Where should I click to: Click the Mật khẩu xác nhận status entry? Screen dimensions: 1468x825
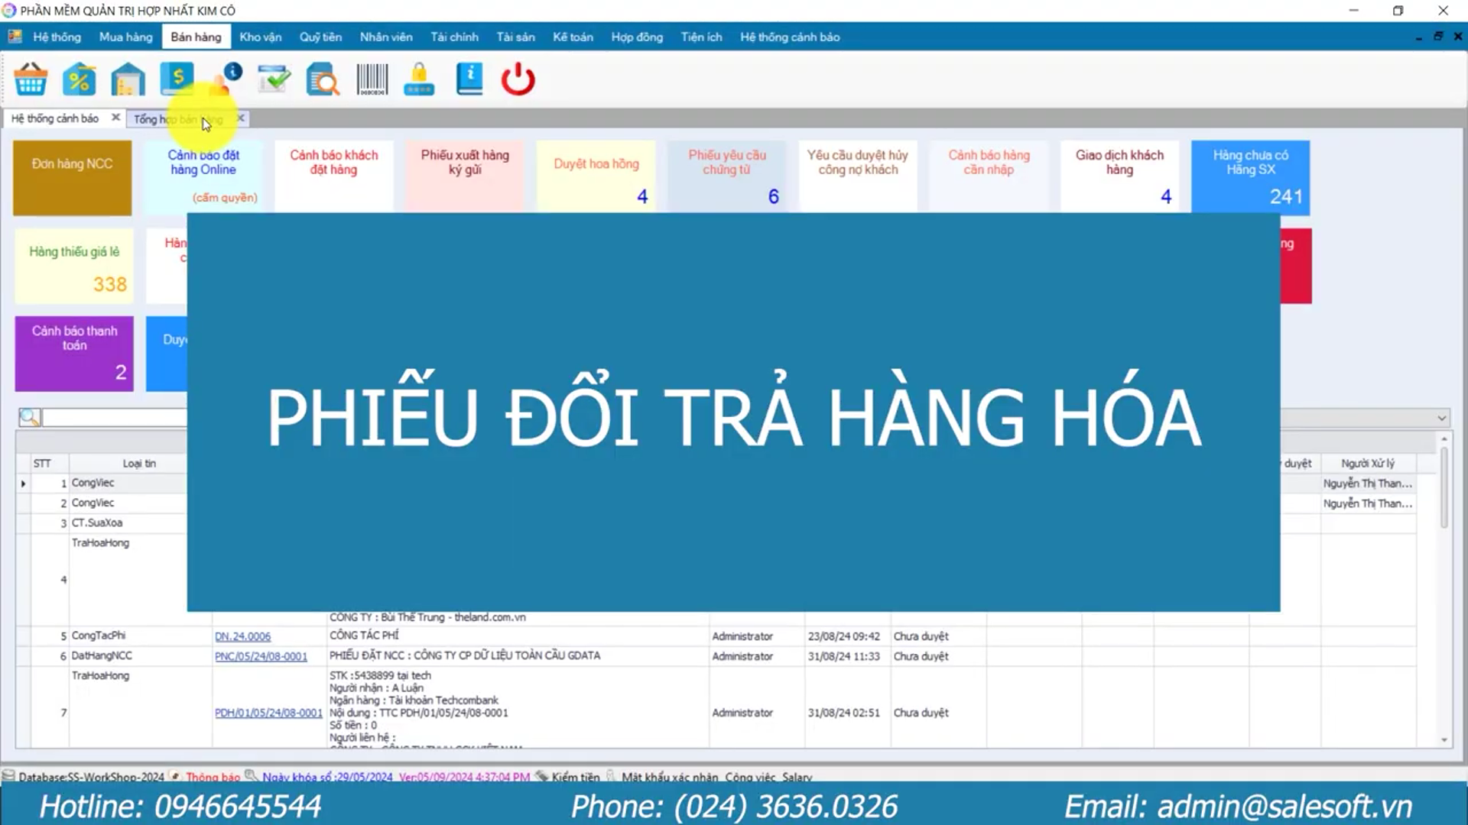click(x=670, y=777)
